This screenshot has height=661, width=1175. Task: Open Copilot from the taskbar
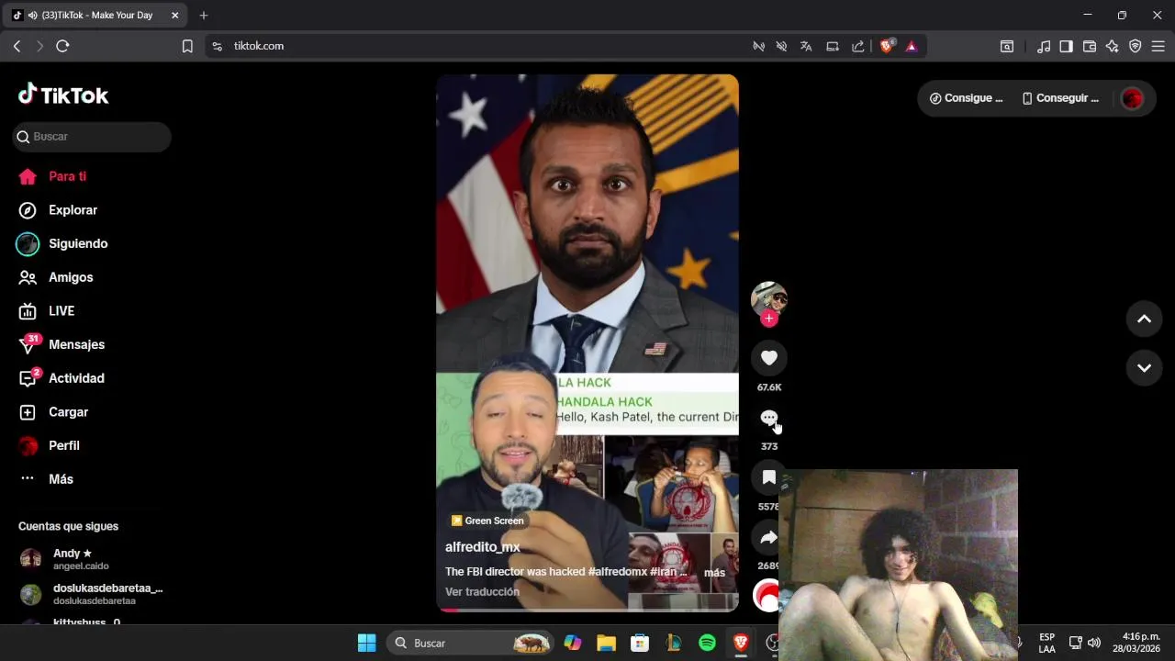pyautogui.click(x=573, y=644)
